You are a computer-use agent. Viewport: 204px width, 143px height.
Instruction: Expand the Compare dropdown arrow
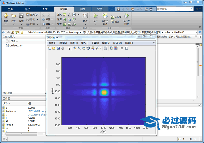point(37,19)
